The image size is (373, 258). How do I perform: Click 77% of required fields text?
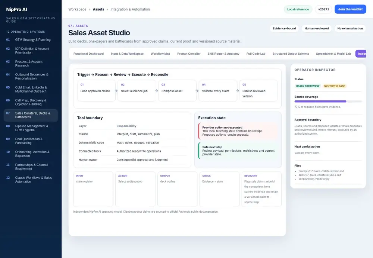(317, 107)
